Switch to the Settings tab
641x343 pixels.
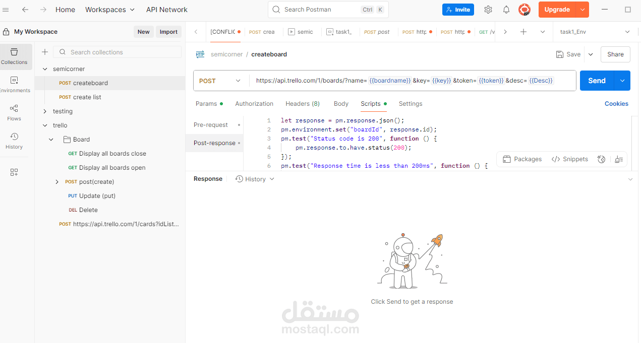411,104
